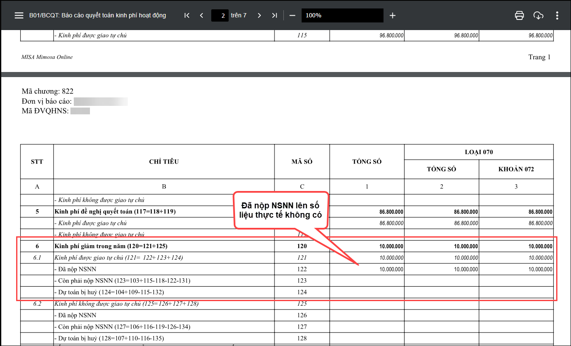
Task: Click the 'CHỈ TIÊU' column header
Action: click(164, 161)
